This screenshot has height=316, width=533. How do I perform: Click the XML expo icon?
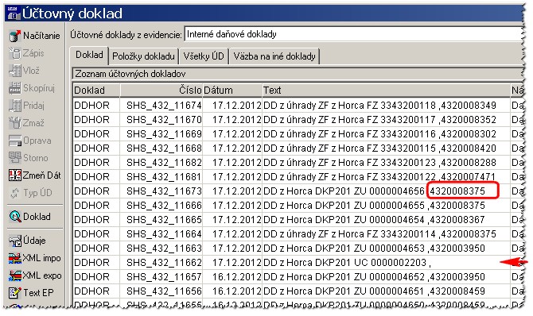click(14, 276)
